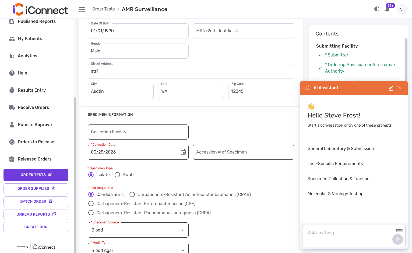Select the CRAB test option
The height and width of the screenshot is (253, 412).
pos(132,195)
